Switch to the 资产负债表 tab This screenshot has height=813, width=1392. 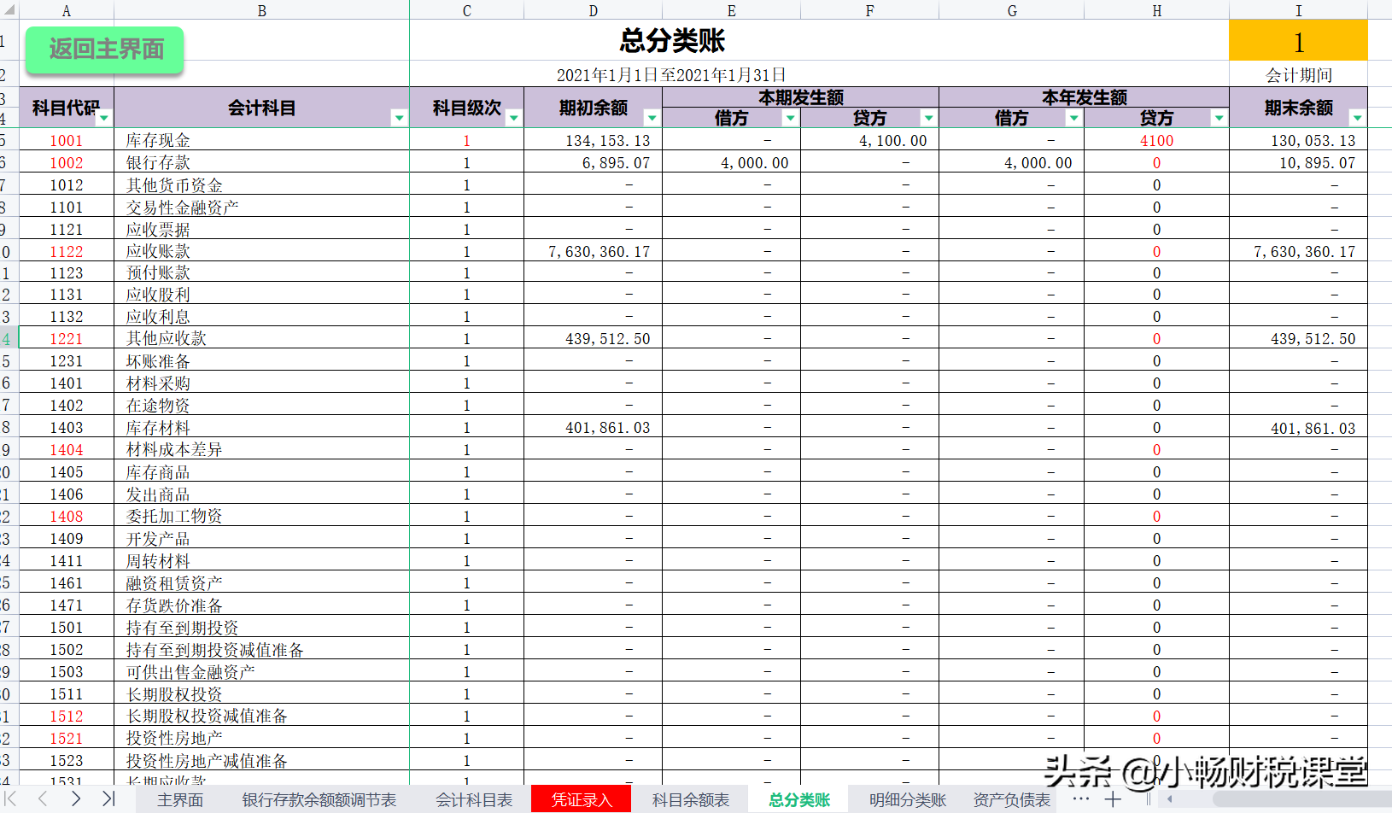point(1011,799)
